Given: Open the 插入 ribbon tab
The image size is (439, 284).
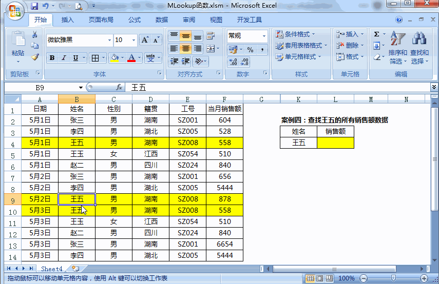Looking at the screenshot, I should pyautogui.click(x=67, y=20).
